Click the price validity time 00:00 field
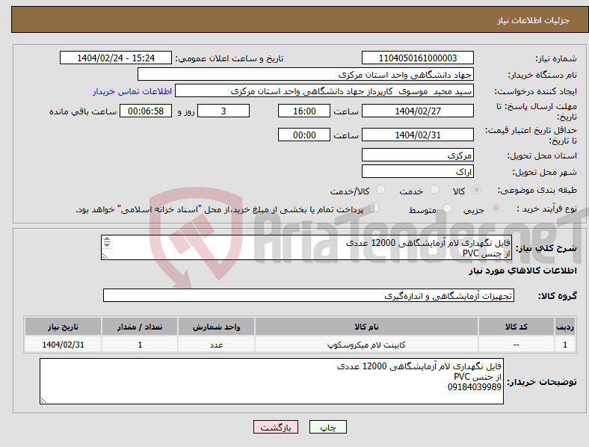The image size is (589, 447). click(x=304, y=135)
